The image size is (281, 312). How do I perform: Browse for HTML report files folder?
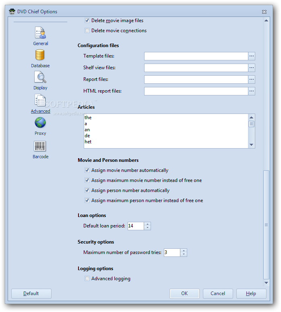click(x=252, y=91)
